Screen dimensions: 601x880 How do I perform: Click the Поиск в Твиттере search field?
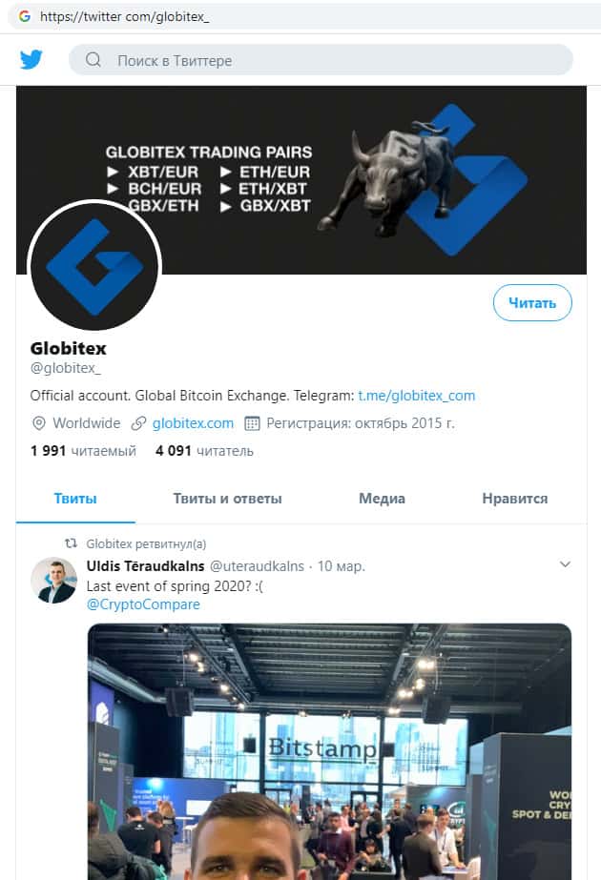[x=321, y=60]
